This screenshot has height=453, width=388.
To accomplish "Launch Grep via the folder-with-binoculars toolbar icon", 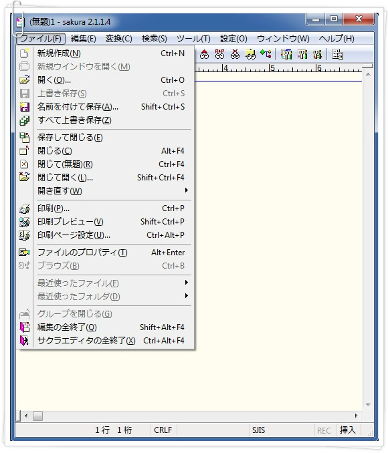I will click(x=250, y=54).
